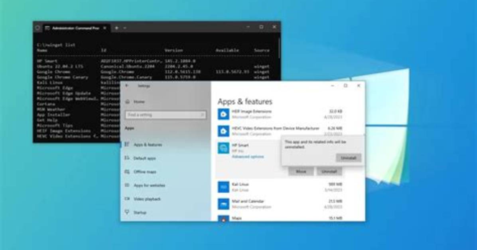Click the back arrow in Settings window

point(126,86)
